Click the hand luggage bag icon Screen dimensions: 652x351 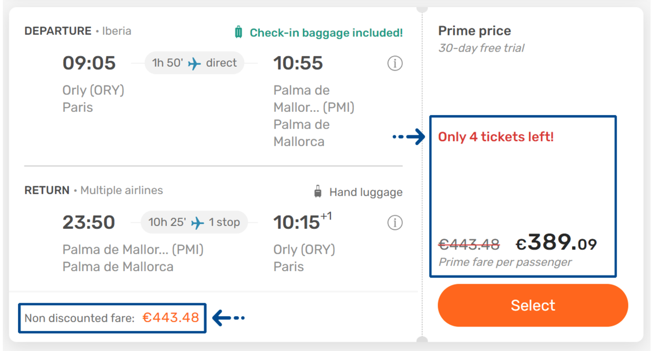point(318,192)
